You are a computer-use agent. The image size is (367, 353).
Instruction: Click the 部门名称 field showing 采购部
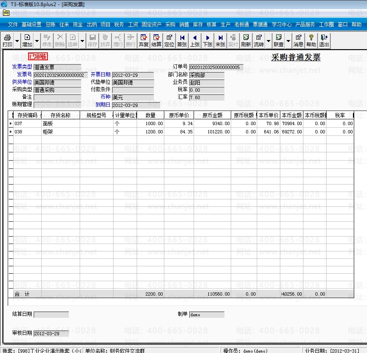(x=207, y=75)
